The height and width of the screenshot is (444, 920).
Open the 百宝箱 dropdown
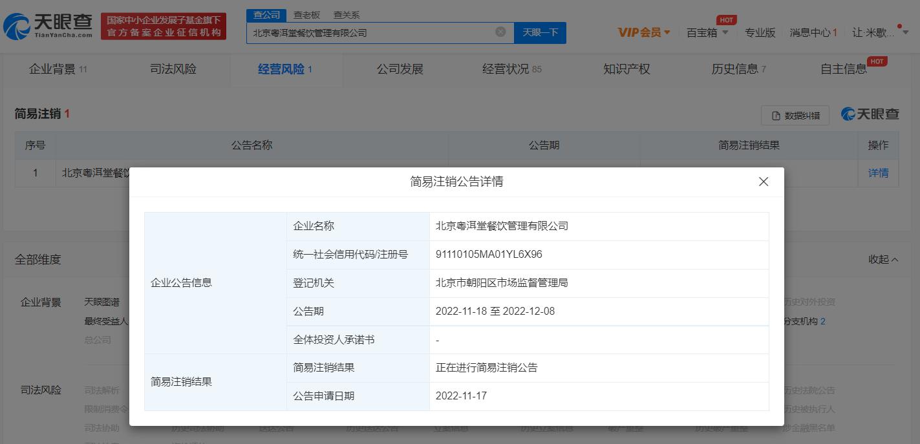[703, 32]
